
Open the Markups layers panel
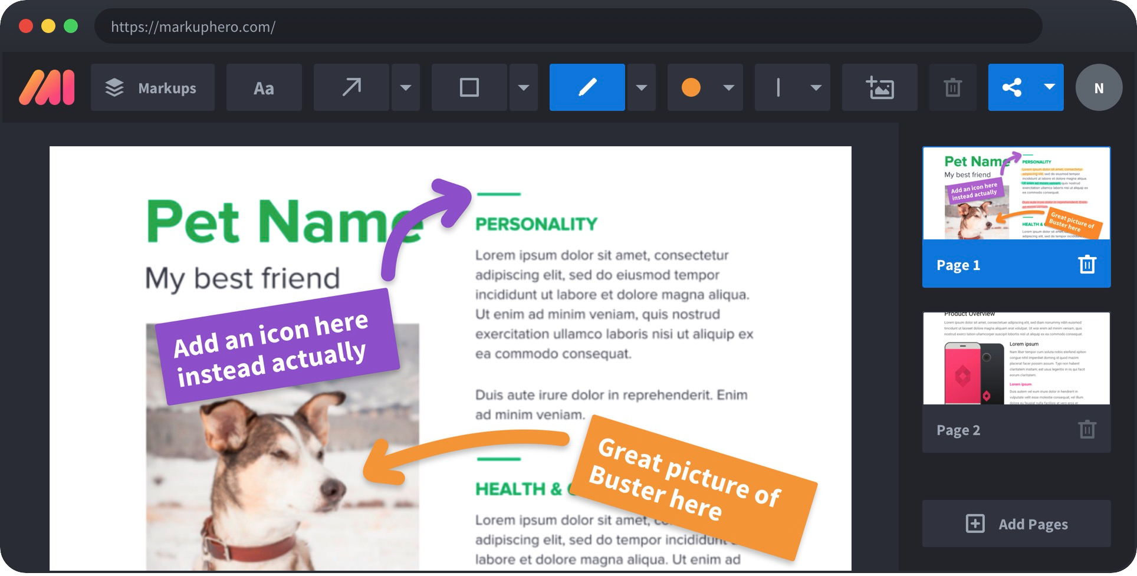153,88
